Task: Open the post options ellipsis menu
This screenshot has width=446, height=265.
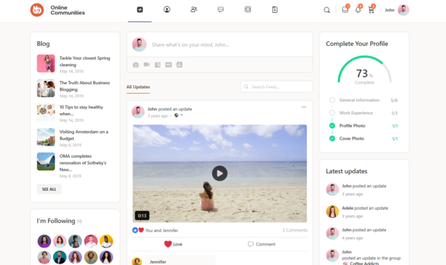Action: click(304, 107)
